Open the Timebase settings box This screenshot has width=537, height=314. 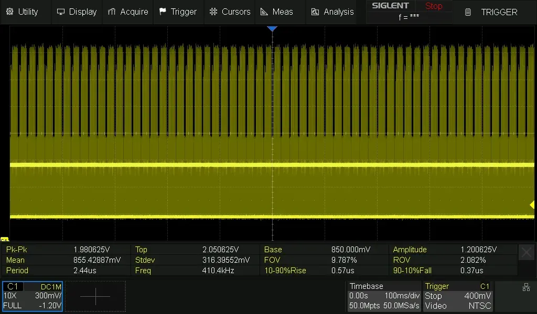[384, 296]
